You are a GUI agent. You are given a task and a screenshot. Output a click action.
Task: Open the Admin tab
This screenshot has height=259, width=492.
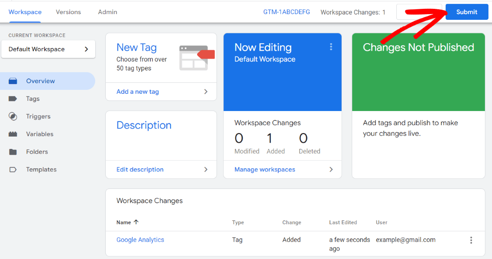[107, 12]
